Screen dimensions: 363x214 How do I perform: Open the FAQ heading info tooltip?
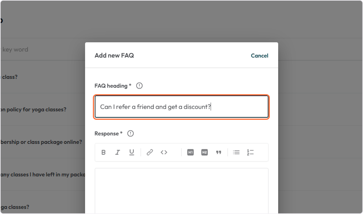(139, 85)
